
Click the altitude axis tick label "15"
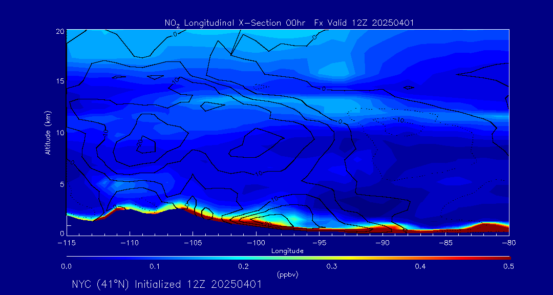point(60,81)
